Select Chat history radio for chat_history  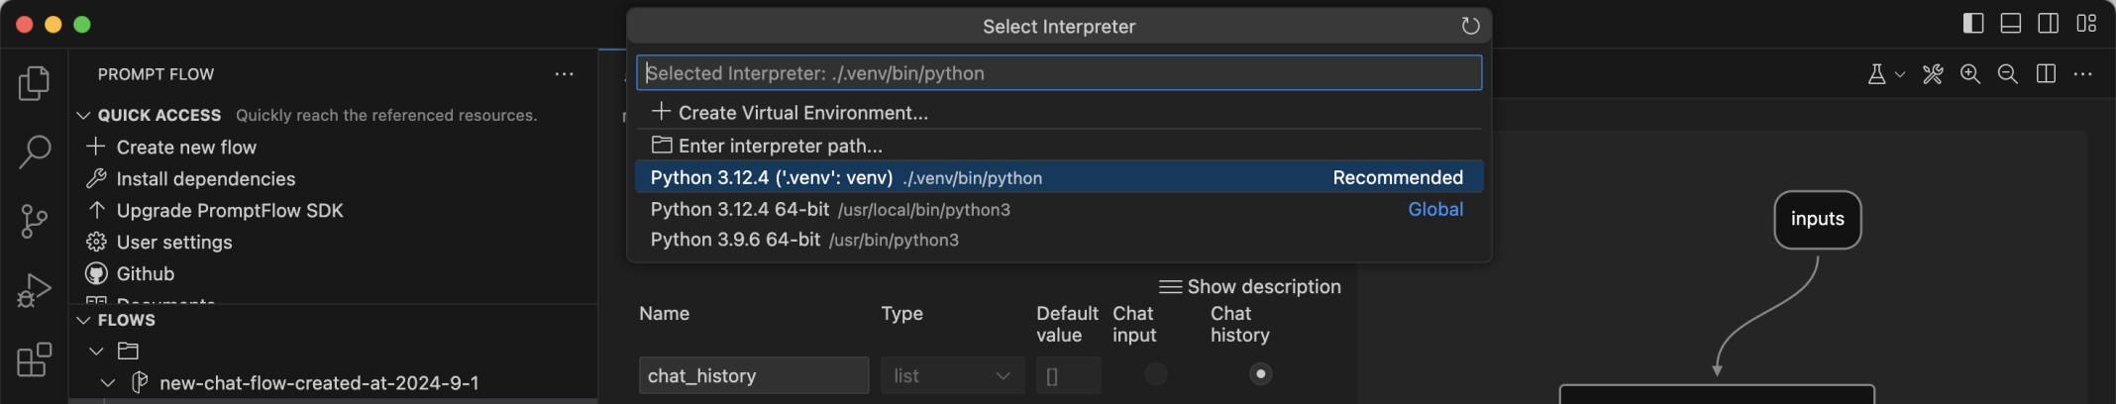click(x=1260, y=374)
